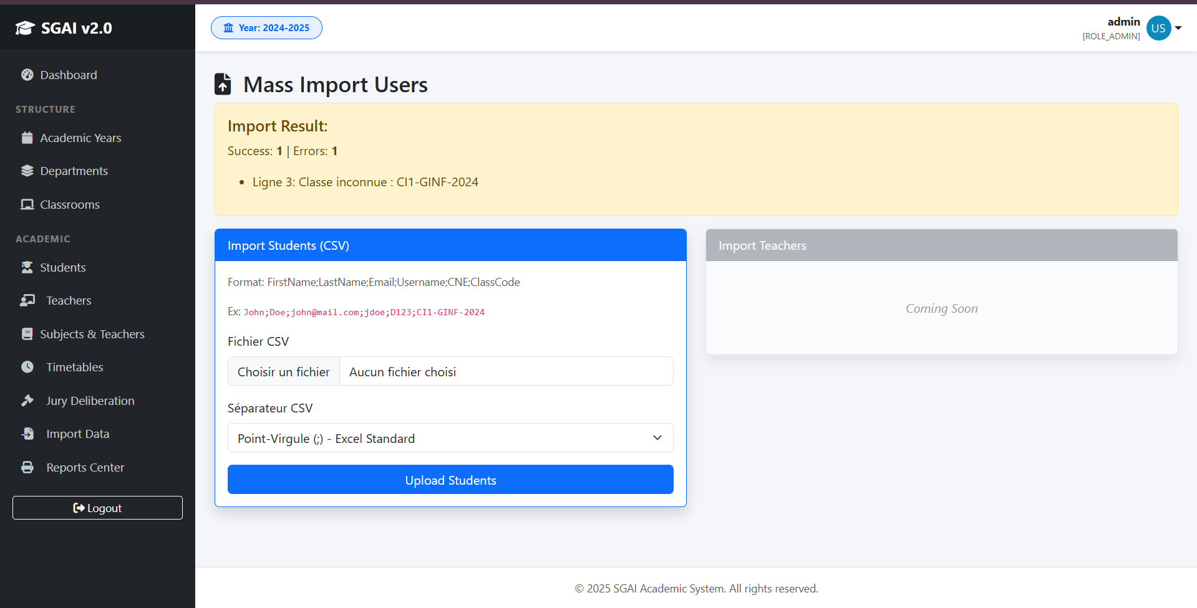Click the Mass Import Users title
1197x608 pixels.
336,84
